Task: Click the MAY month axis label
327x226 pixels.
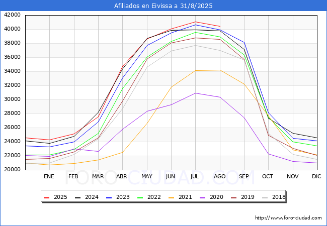Action: pos(147,176)
